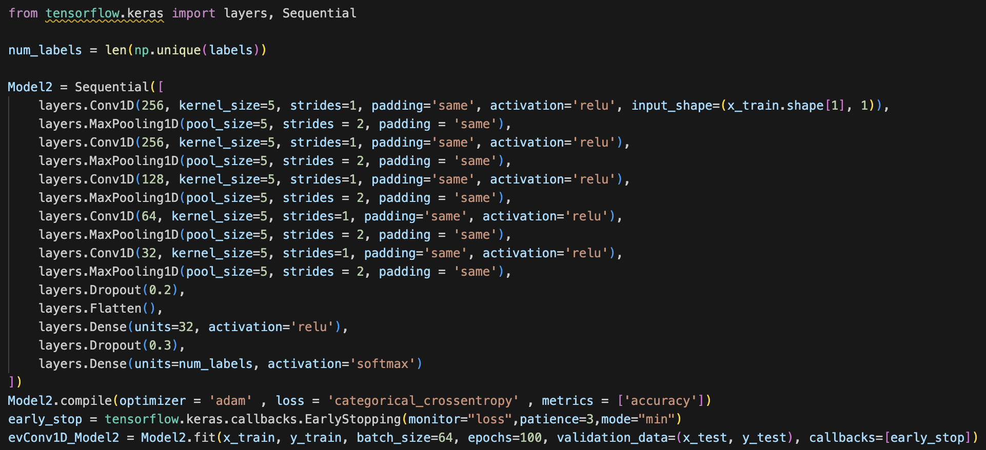Click the squiggly-underlined tensorflow.keras import
This screenshot has width=986, height=450.
(104, 13)
